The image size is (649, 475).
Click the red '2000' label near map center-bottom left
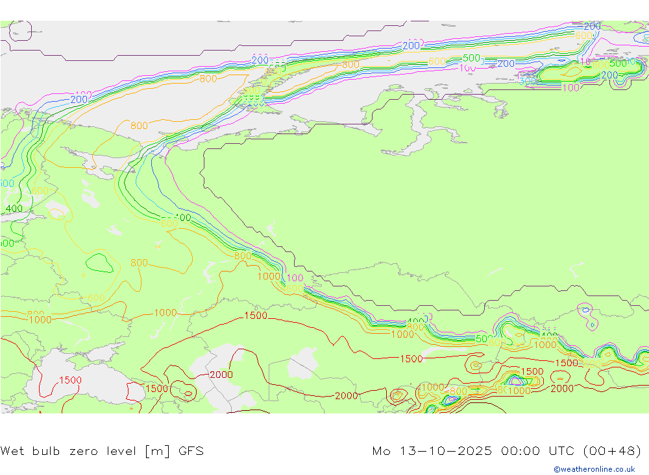(221, 375)
